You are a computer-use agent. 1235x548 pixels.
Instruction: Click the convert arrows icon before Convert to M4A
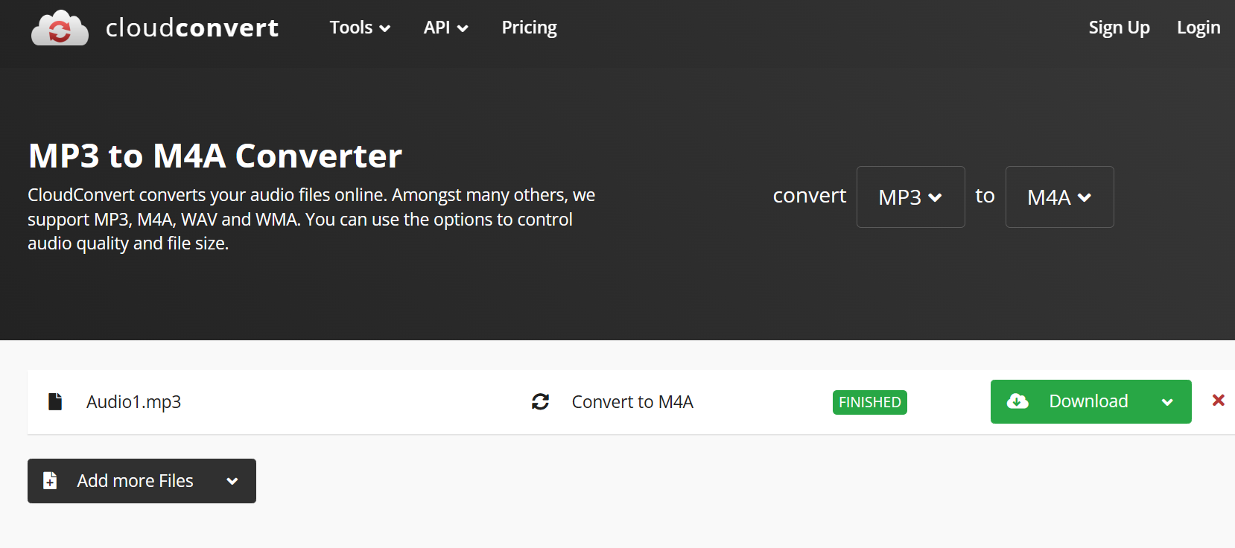[540, 402]
